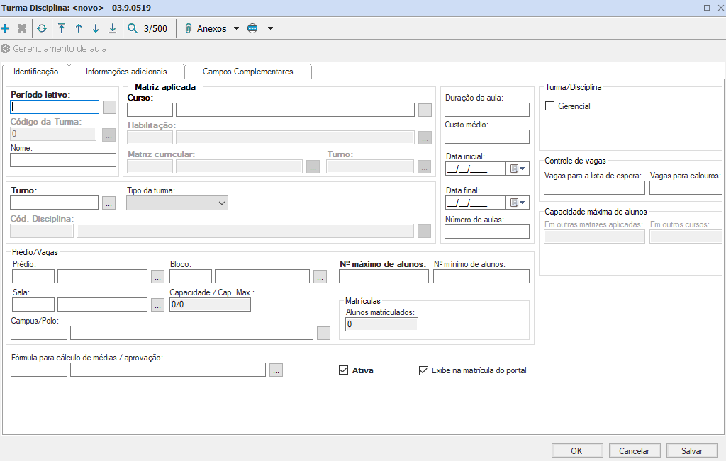Click the add new record plus icon

pyautogui.click(x=6, y=29)
